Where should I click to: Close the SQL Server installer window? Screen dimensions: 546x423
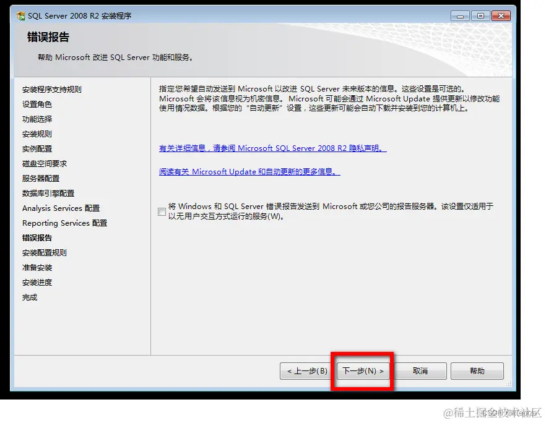click(x=501, y=16)
